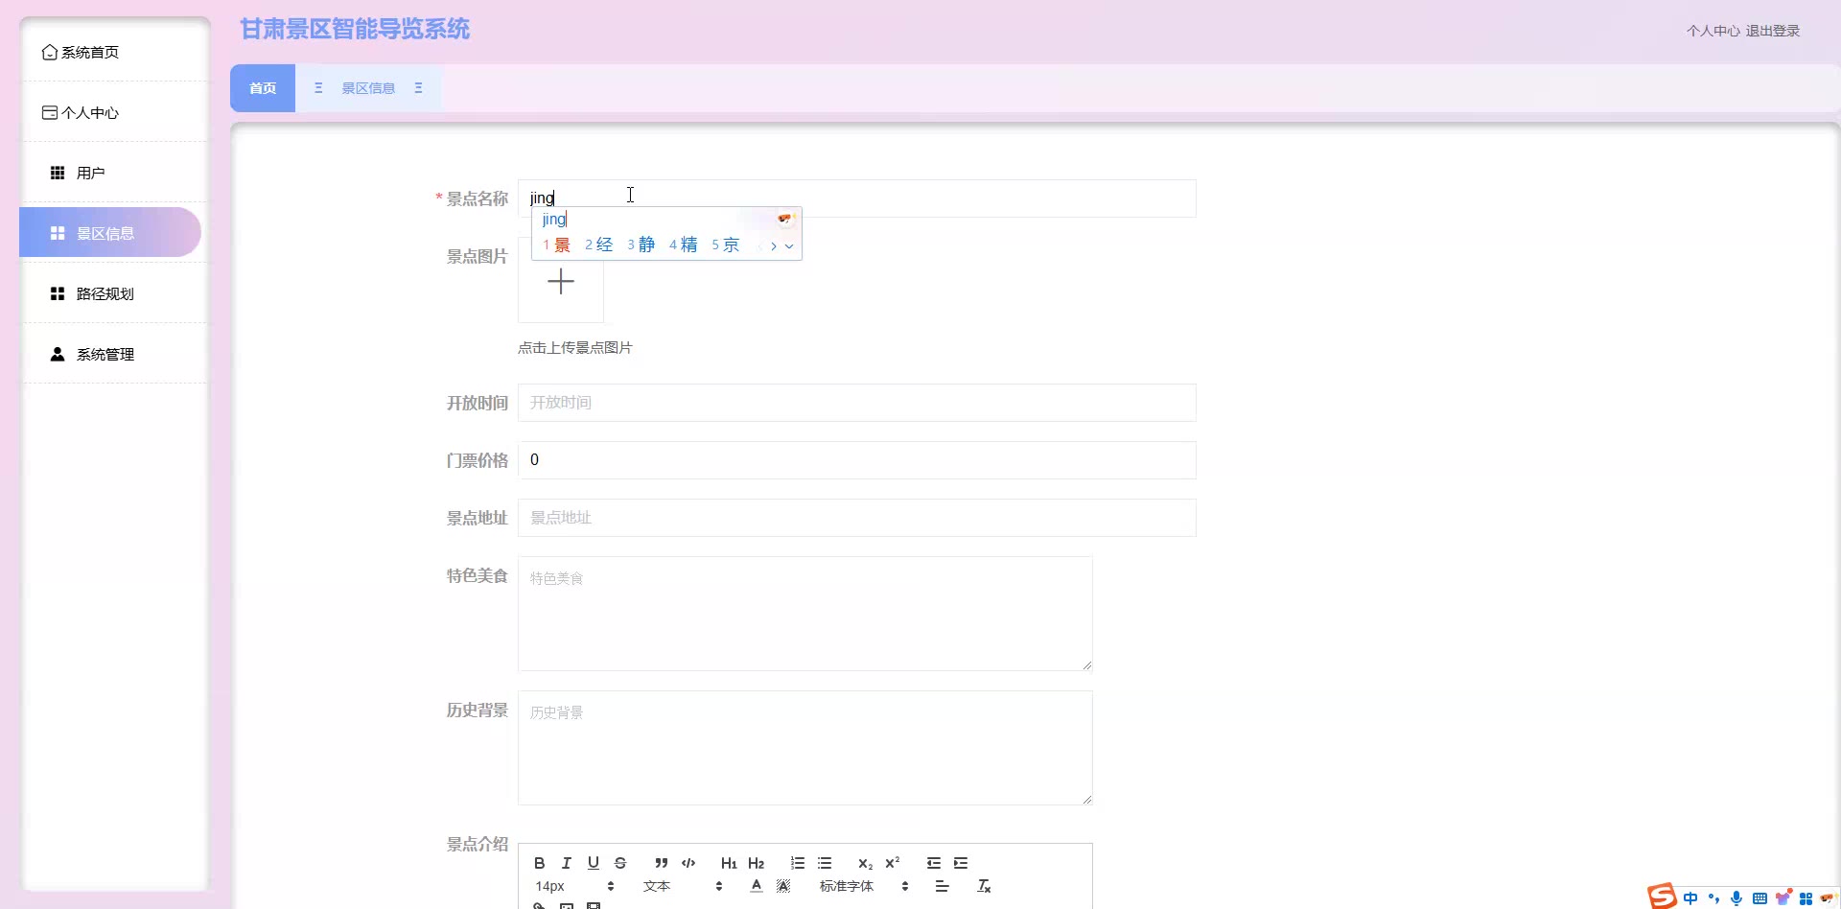The width and height of the screenshot is (1841, 909).
Task: Click the plus to upload a scenic image
Action: [561, 281]
